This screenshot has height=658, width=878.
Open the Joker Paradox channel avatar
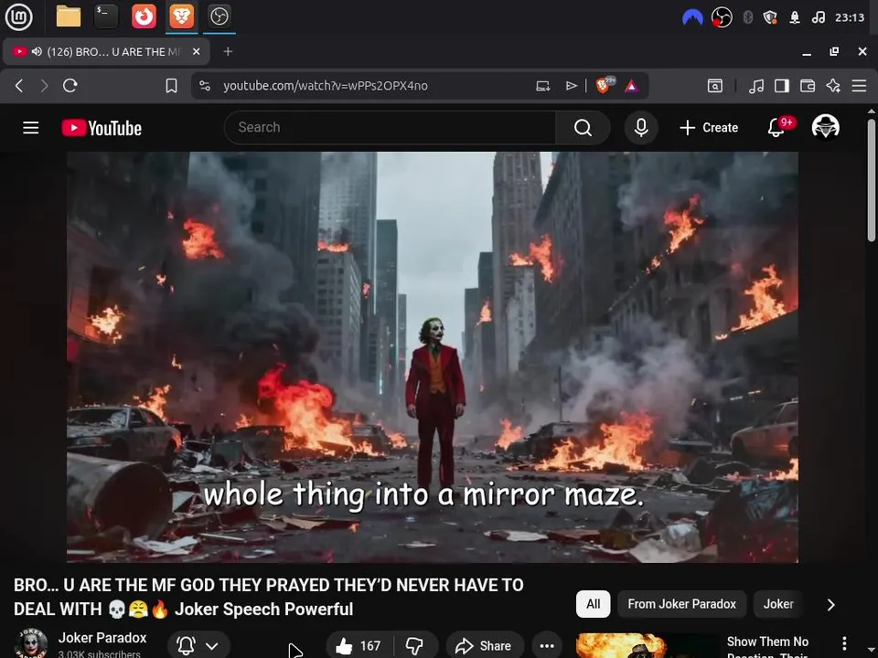click(31, 643)
